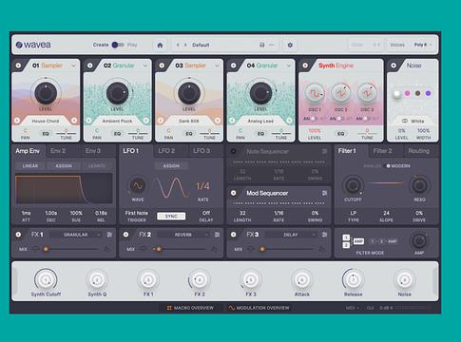The image size is (461, 342).
Task: Toggle FX 2 power button
Action: (125, 235)
